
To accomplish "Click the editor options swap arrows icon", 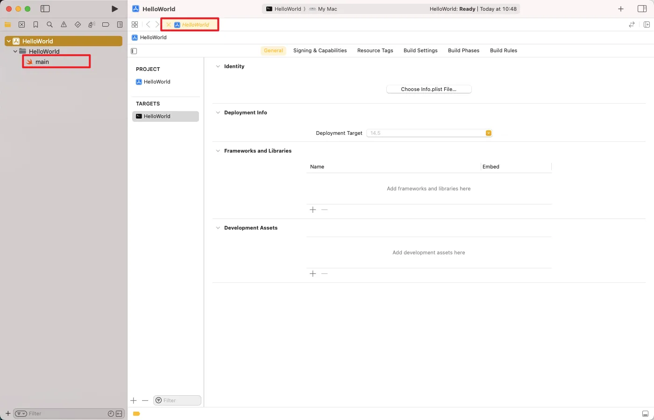I will pos(632,24).
